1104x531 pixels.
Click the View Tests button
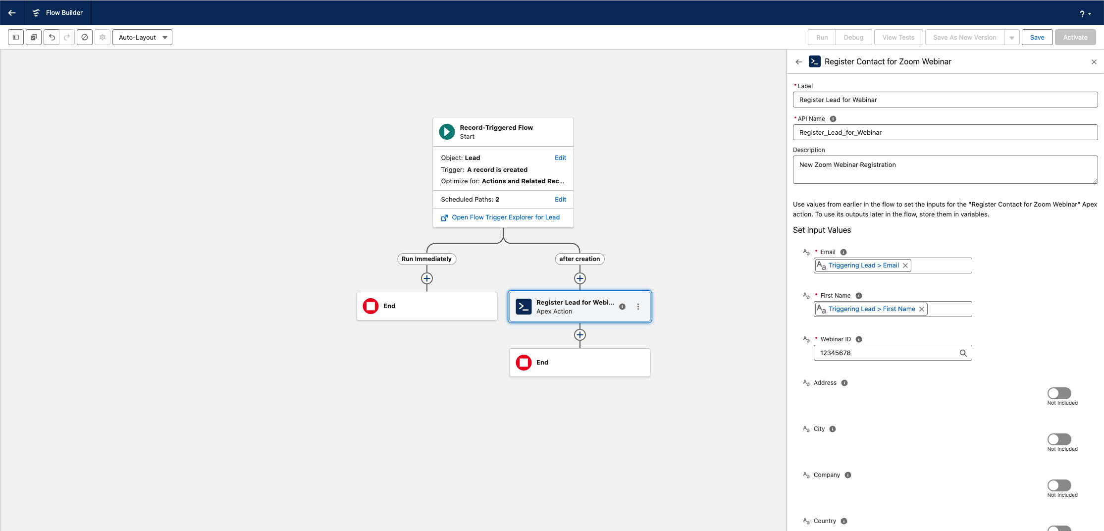click(898, 37)
